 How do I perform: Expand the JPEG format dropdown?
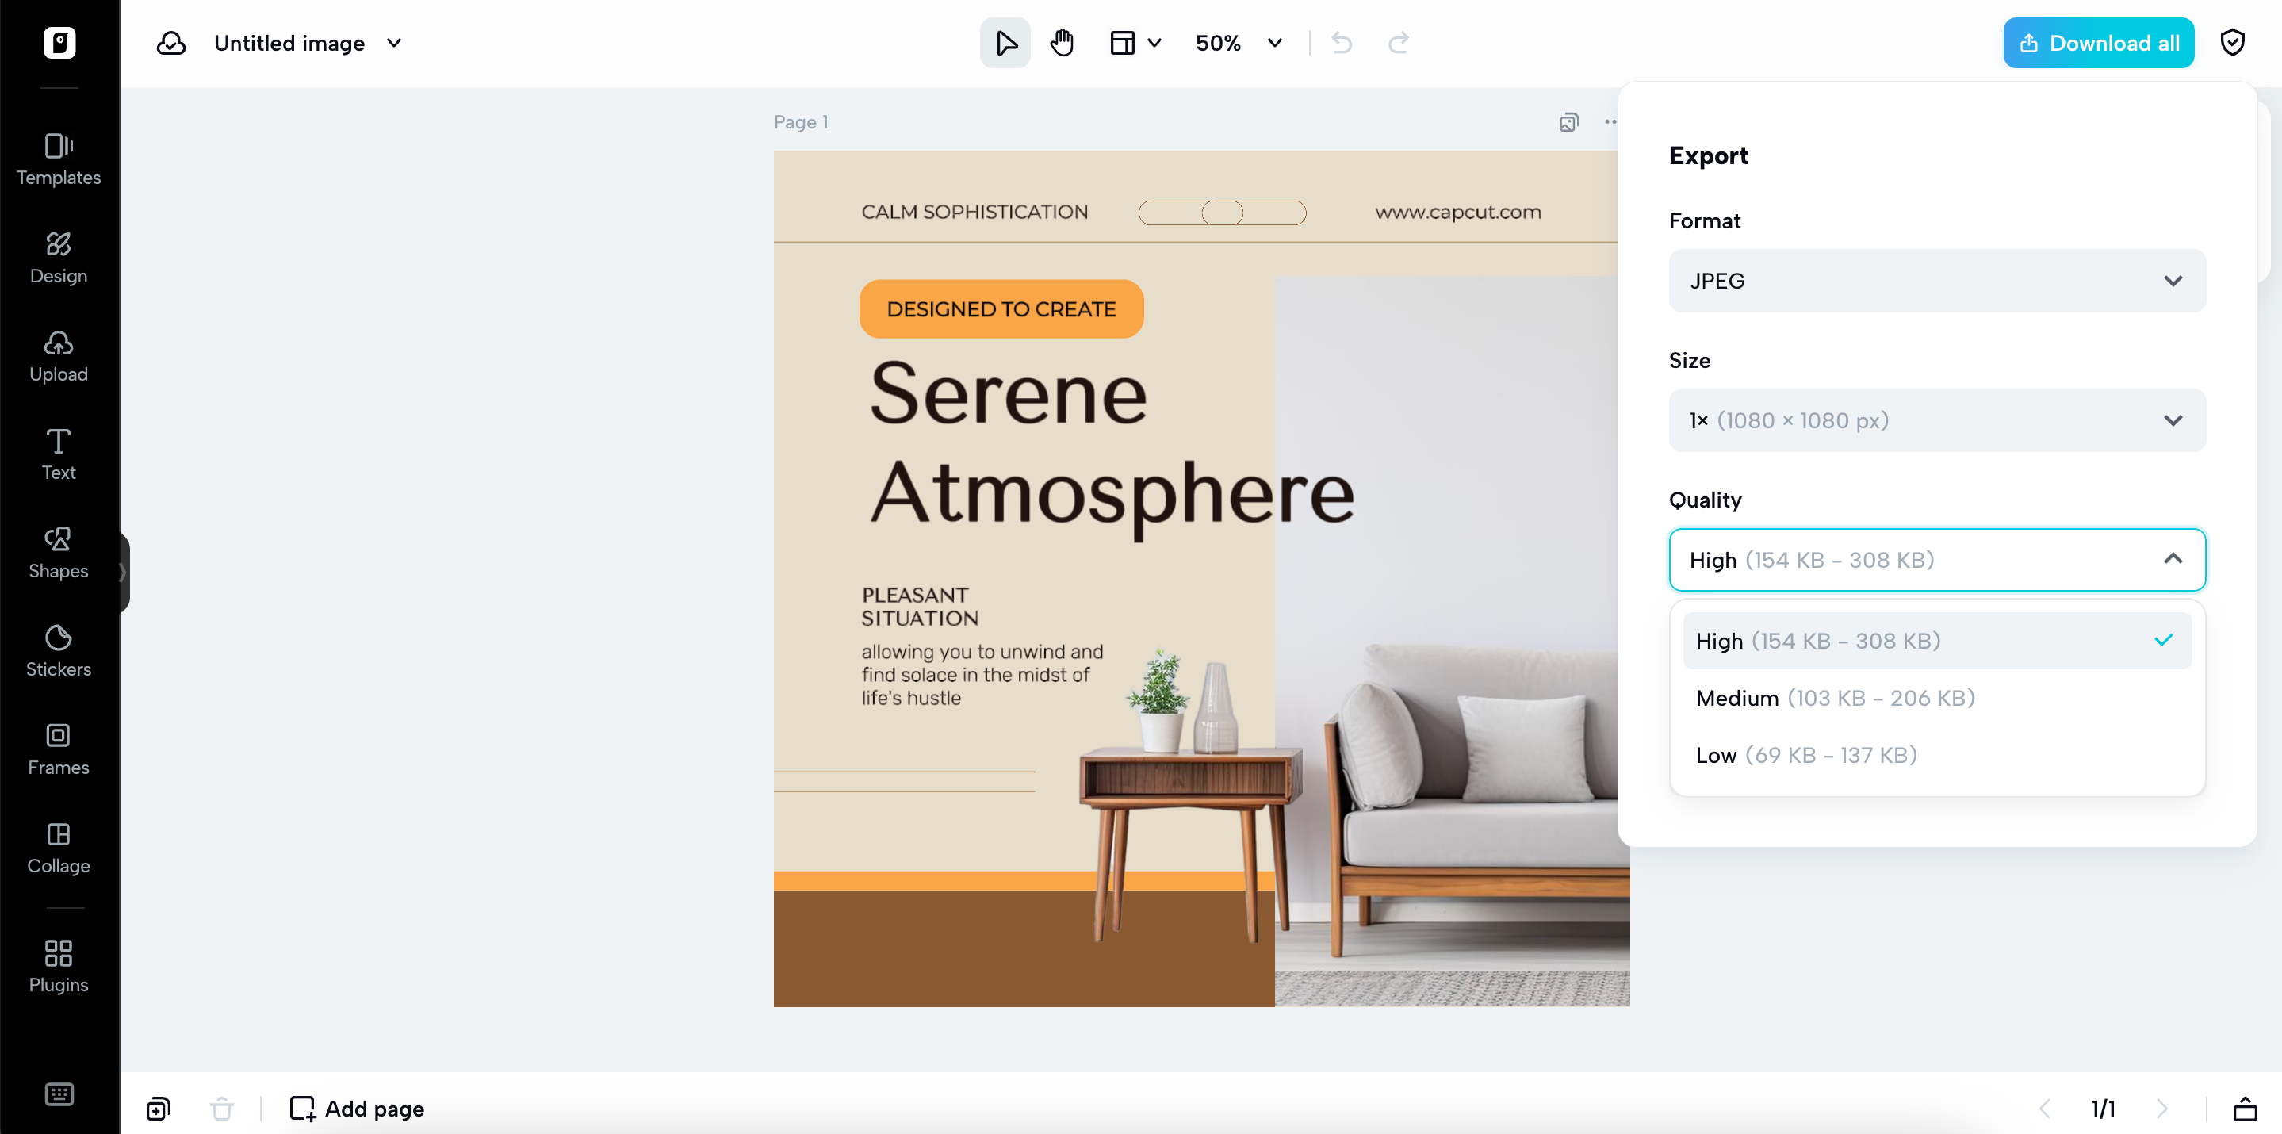point(1936,281)
